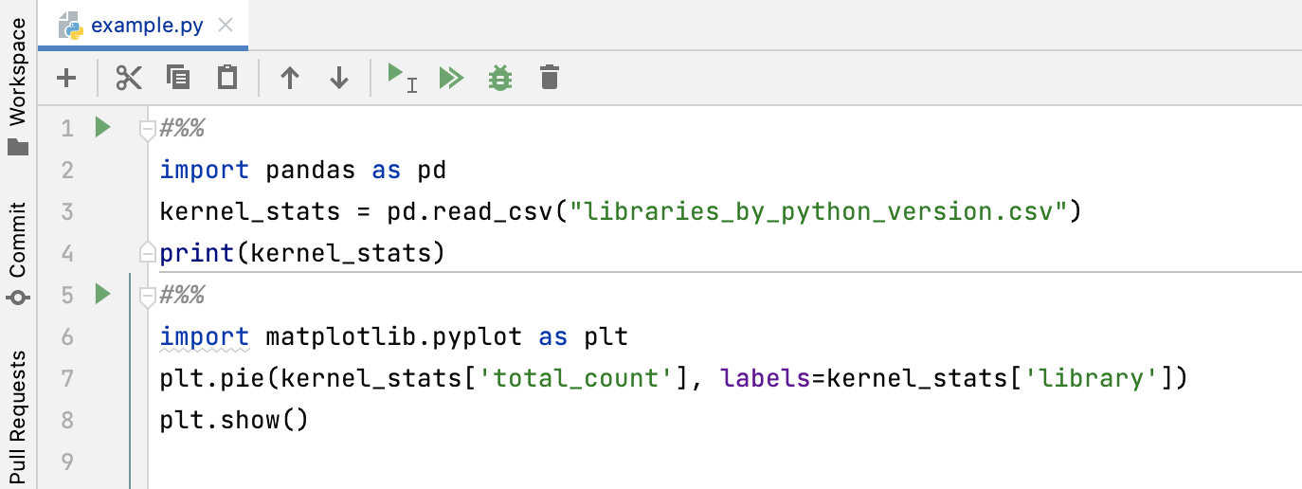Run the cell starting at line 1
The image size is (1302, 489).
[103, 127]
